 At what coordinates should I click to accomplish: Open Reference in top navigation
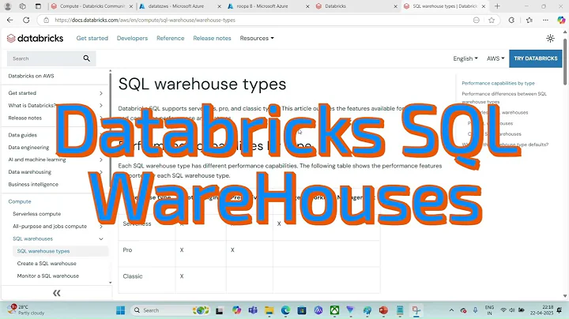(170, 38)
